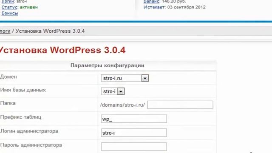Click the Папка folder input field
Image resolution: width=272 pixels, height=153 pixels.
(x=180, y=105)
